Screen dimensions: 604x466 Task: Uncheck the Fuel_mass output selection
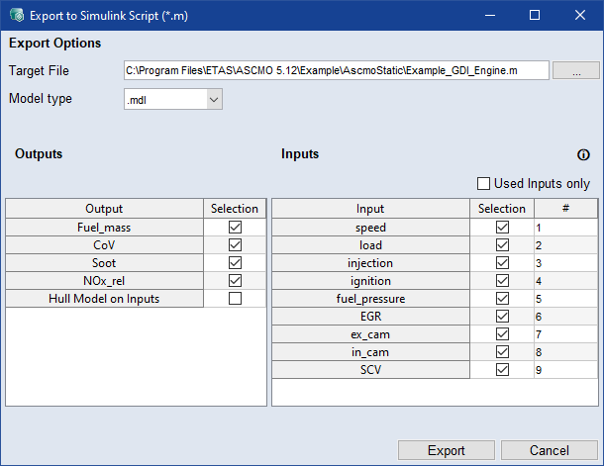point(235,227)
